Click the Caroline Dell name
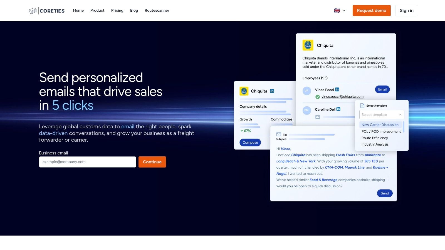This screenshot has width=445, height=250. (325, 109)
